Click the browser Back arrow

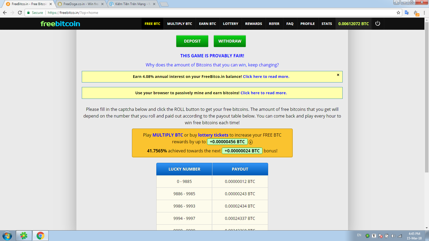tap(5, 13)
